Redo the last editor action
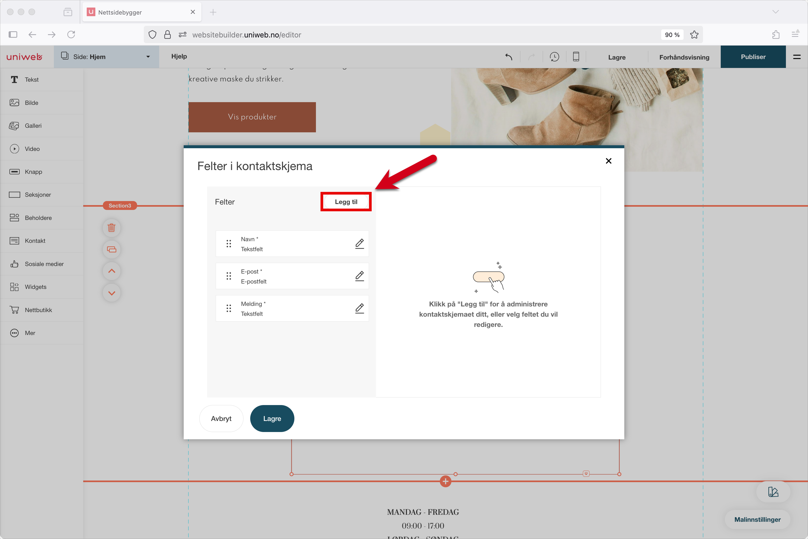 click(531, 57)
